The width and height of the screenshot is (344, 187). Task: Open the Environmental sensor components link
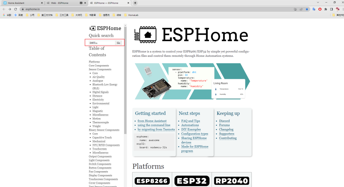(x=101, y=103)
